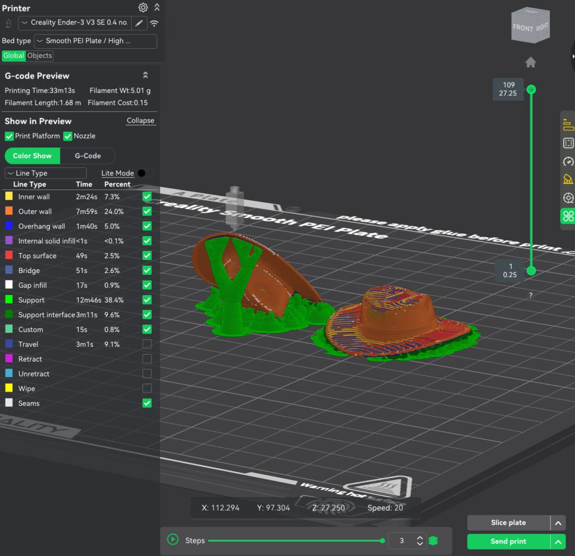Click the Inner wall yellow color swatch
575x556 pixels.
point(9,196)
